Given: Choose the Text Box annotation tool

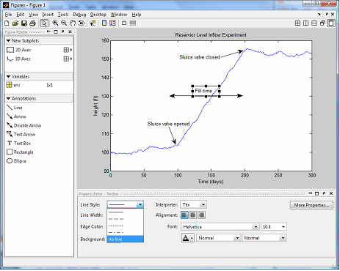Looking at the screenshot, I should [18, 144].
